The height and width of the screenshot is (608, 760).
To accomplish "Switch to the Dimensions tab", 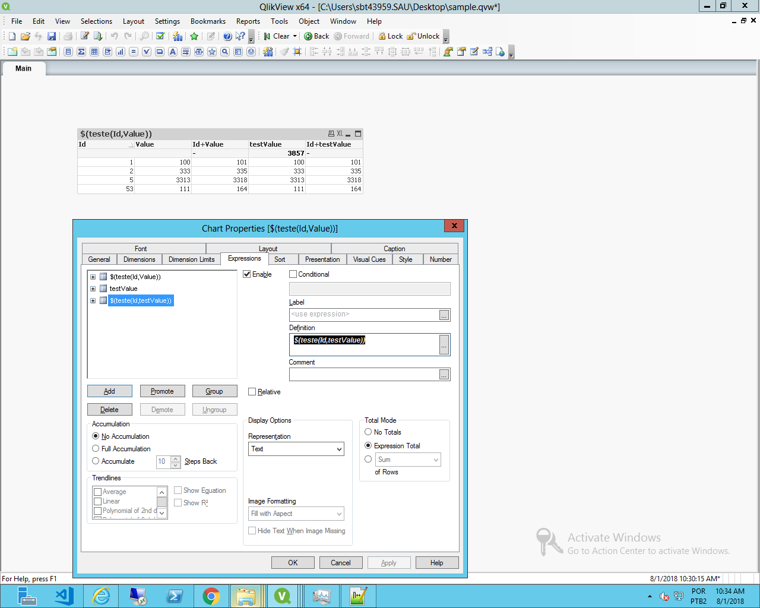I will coord(140,259).
